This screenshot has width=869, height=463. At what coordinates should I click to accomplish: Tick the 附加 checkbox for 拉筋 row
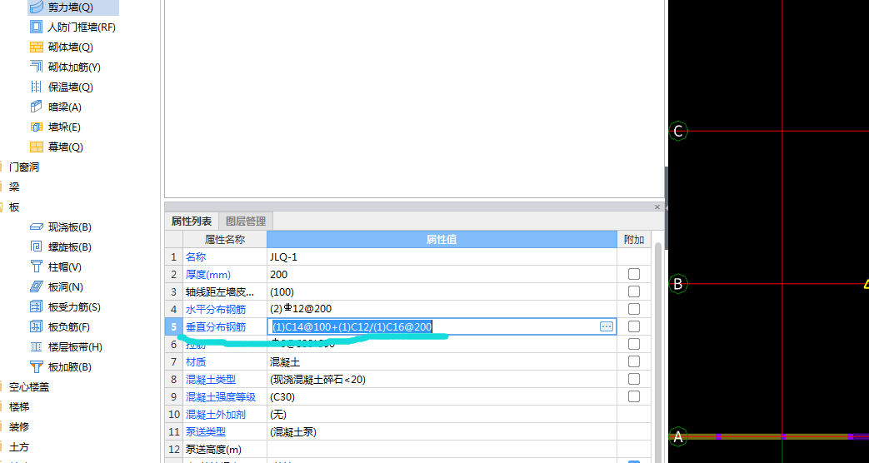tap(633, 344)
